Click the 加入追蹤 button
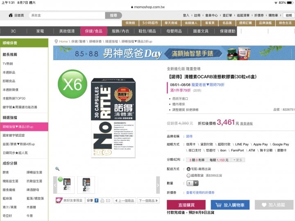Viewport: 295px width, 221px height. [x=274, y=205]
